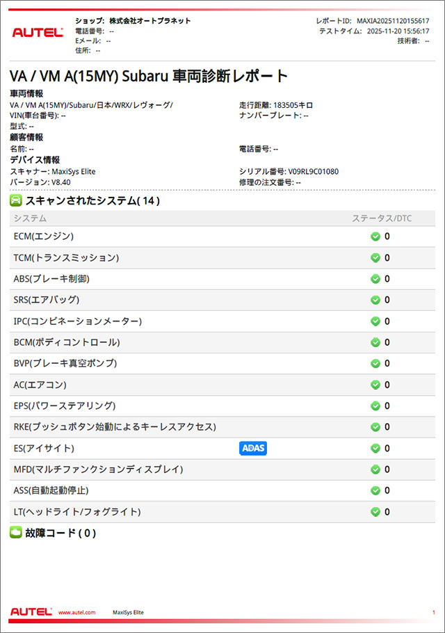This screenshot has width=445, height=633.
Task: Select the EPS(パワーステアリング) system name
Action: 65,406
